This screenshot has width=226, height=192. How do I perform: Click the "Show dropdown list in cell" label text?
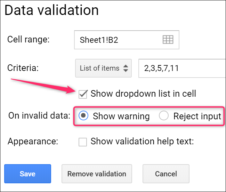143,94
